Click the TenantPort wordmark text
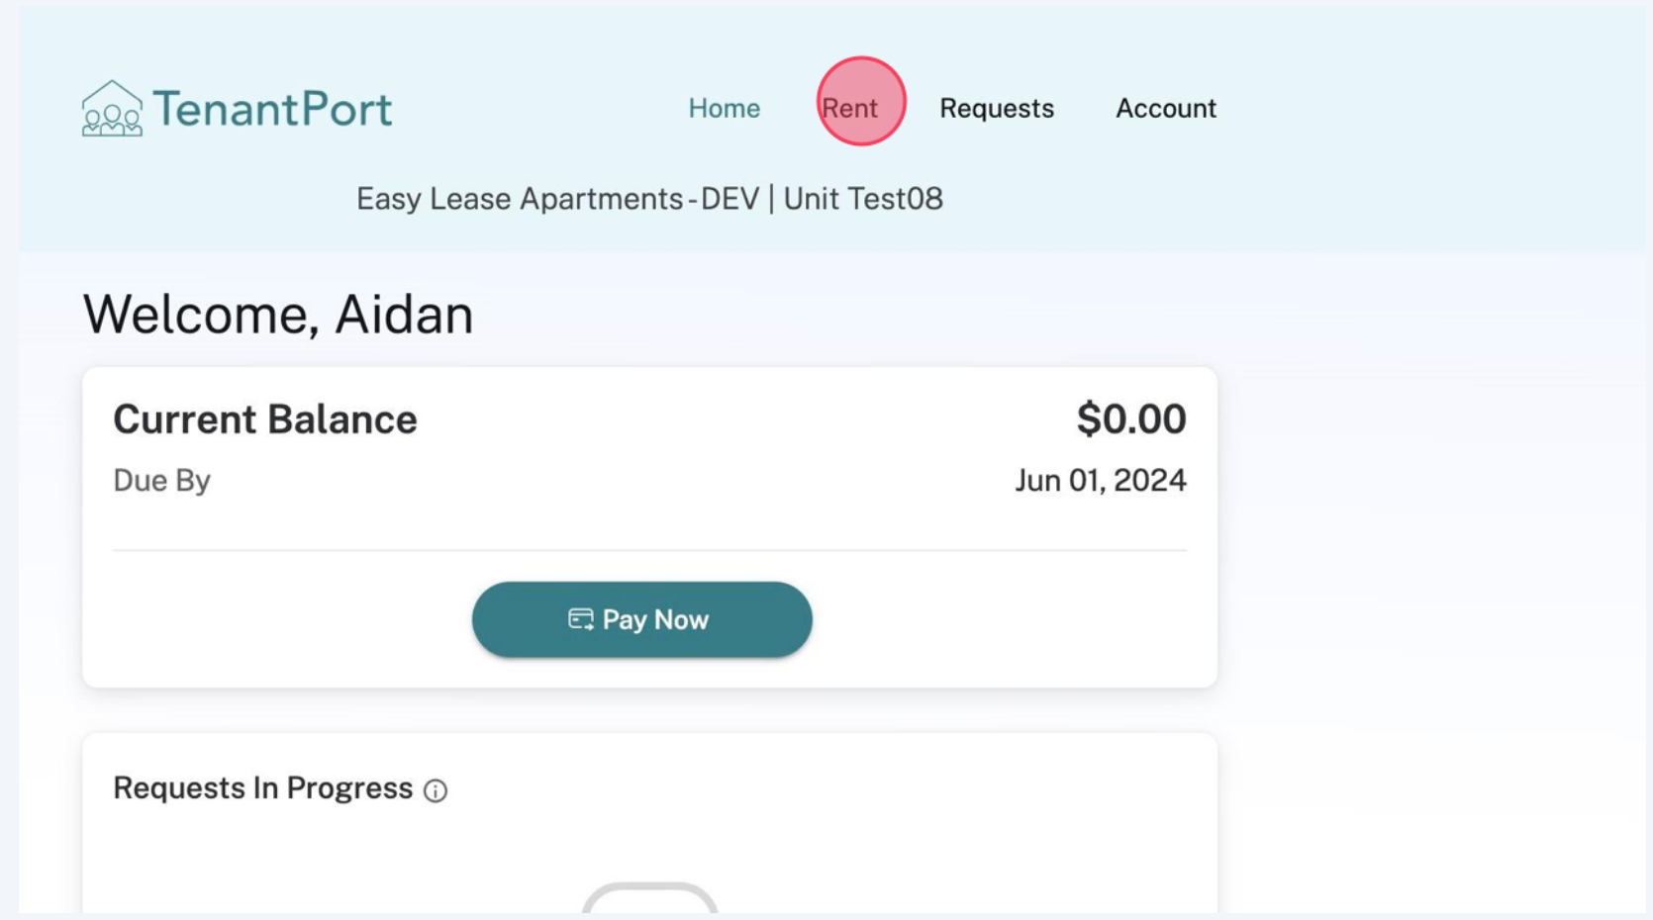Screen dimensions: 1653x920 coord(272,109)
